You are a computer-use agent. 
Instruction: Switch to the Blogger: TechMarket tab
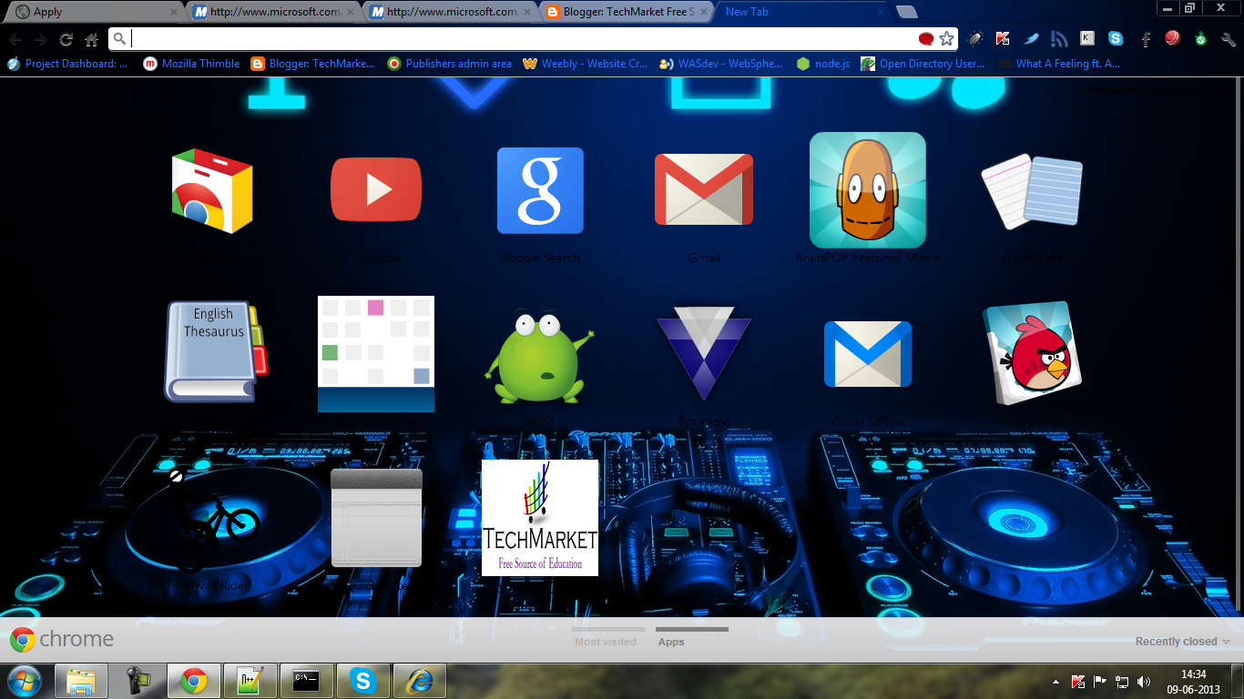(628, 12)
